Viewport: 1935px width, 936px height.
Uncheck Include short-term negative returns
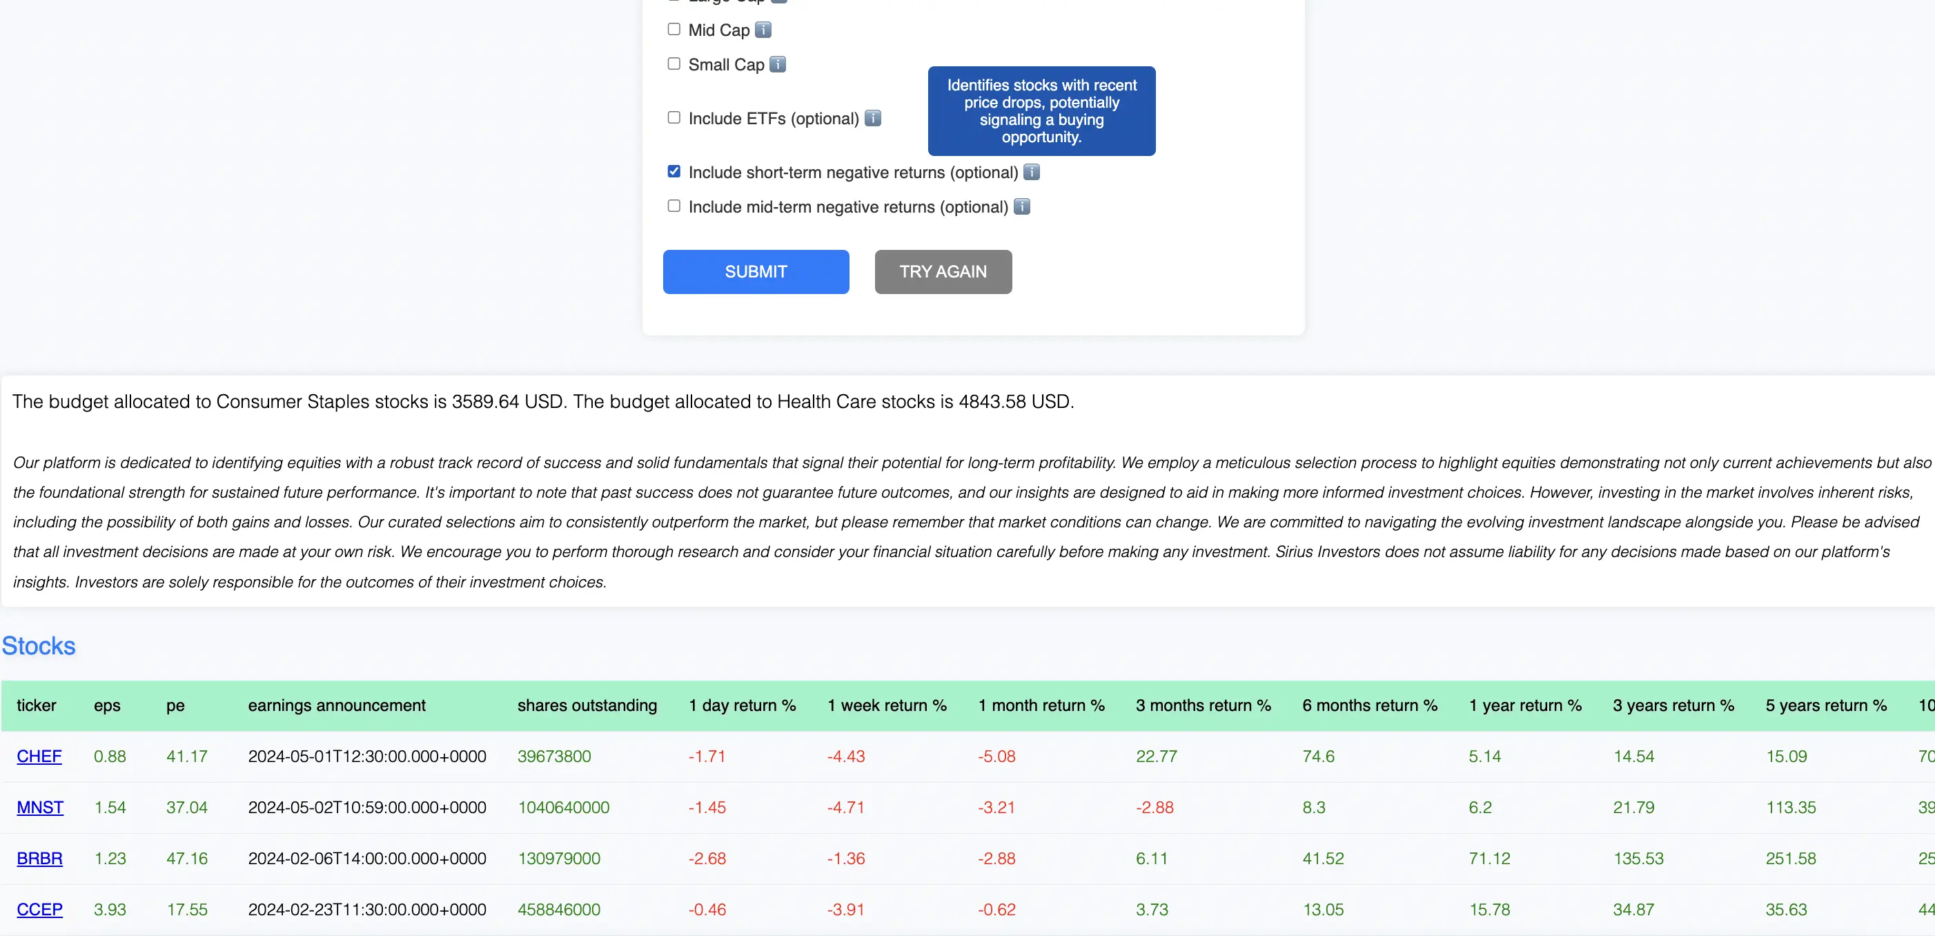click(x=674, y=172)
